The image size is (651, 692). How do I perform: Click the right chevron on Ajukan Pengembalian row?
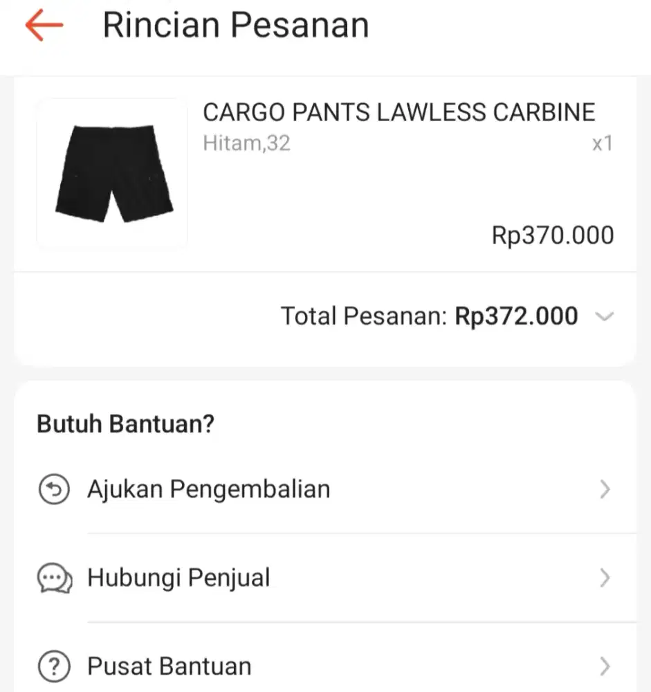point(605,490)
